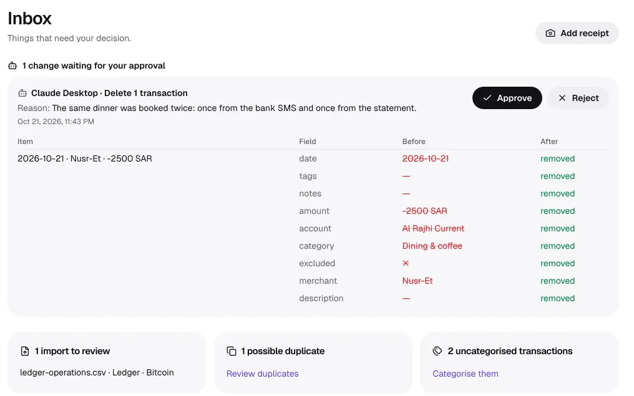
Task: Follow the Categorise them link
Action: point(466,374)
